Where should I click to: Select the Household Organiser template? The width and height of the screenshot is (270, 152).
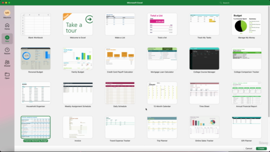pos(35,93)
